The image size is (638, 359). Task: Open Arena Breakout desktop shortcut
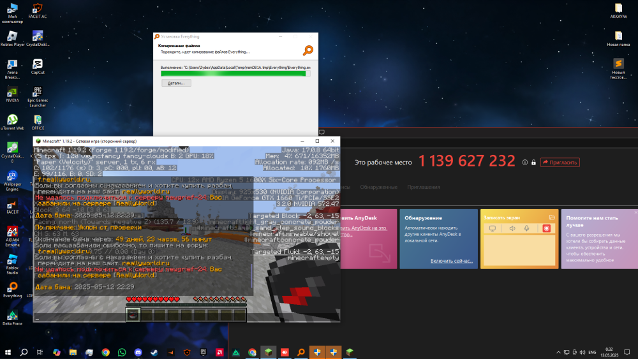[12, 69]
